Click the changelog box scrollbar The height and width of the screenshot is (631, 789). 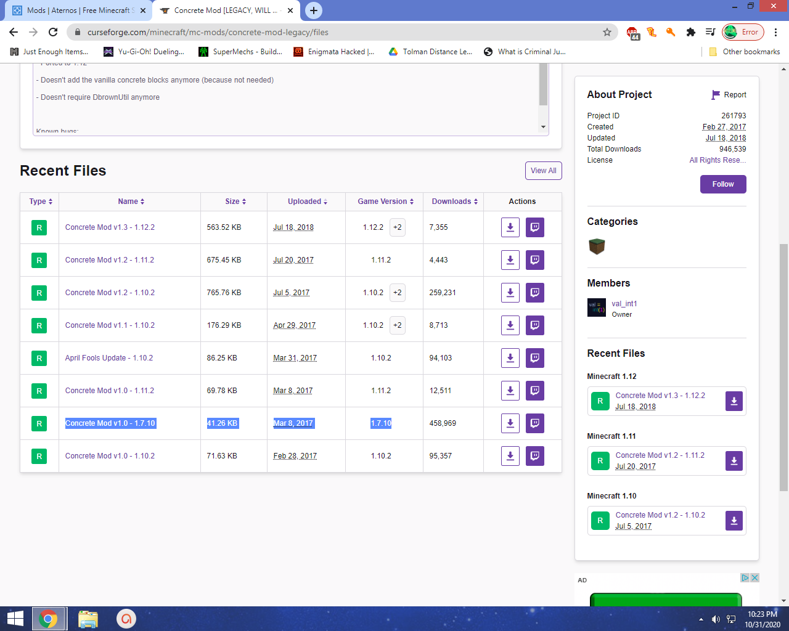pyautogui.click(x=543, y=84)
